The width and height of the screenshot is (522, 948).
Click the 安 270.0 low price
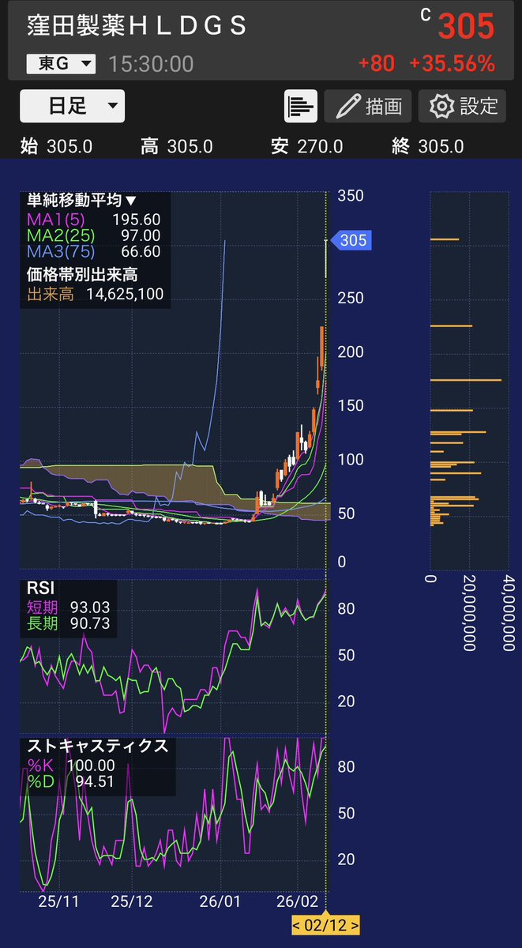click(x=307, y=146)
